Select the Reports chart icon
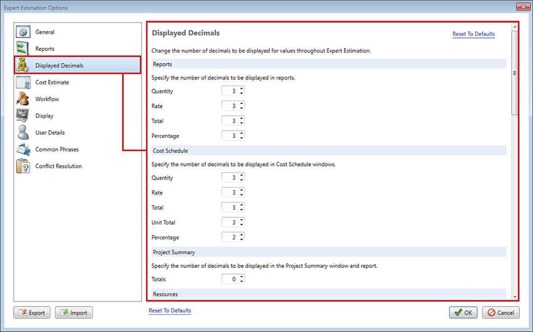 [23, 49]
